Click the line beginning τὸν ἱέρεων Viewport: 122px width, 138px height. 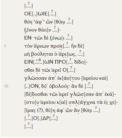54,46
